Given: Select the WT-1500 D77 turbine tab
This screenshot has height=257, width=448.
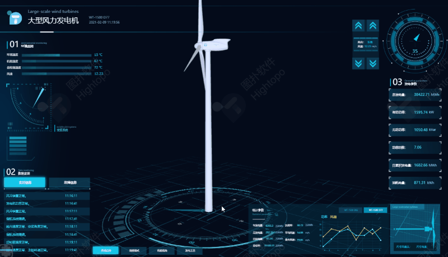Looking at the screenshot, I should [375, 210].
